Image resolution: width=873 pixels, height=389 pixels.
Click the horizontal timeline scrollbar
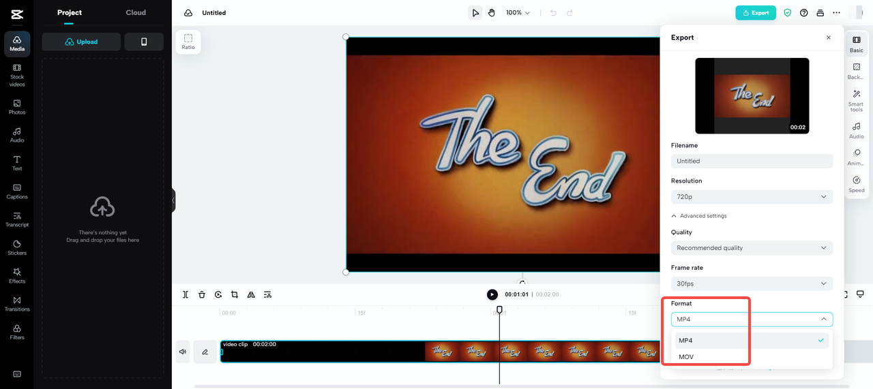pyautogui.click(x=522, y=386)
